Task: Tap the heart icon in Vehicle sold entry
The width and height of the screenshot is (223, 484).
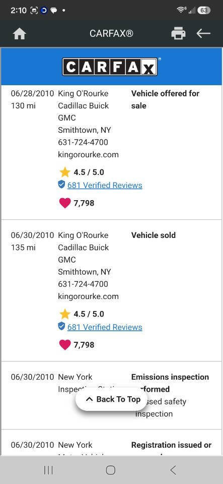Action: (64, 345)
